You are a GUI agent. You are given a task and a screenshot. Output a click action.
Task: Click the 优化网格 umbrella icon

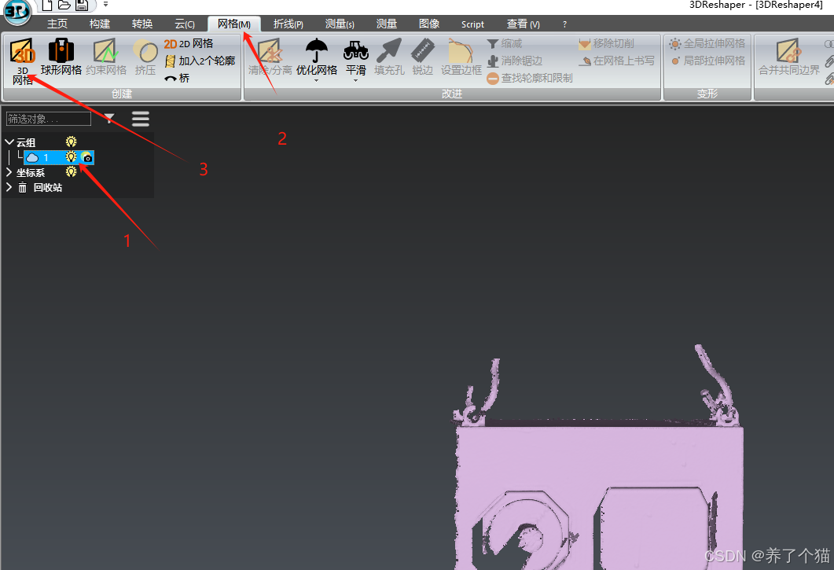click(x=317, y=51)
